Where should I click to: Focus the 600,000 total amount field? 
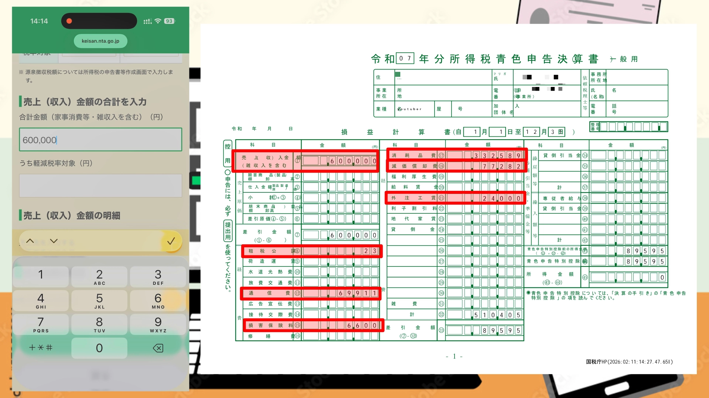point(100,140)
